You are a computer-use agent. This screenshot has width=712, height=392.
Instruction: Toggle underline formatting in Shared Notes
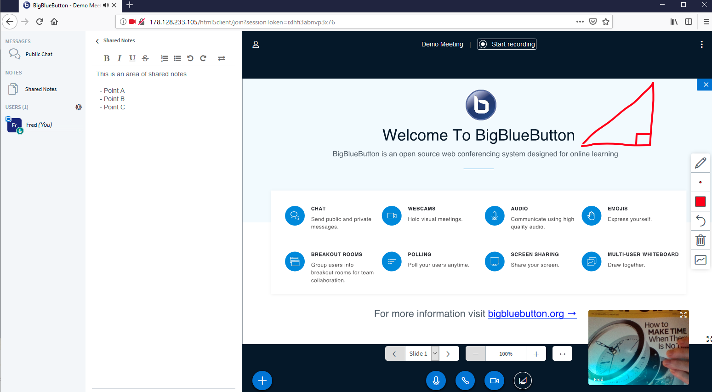(132, 58)
